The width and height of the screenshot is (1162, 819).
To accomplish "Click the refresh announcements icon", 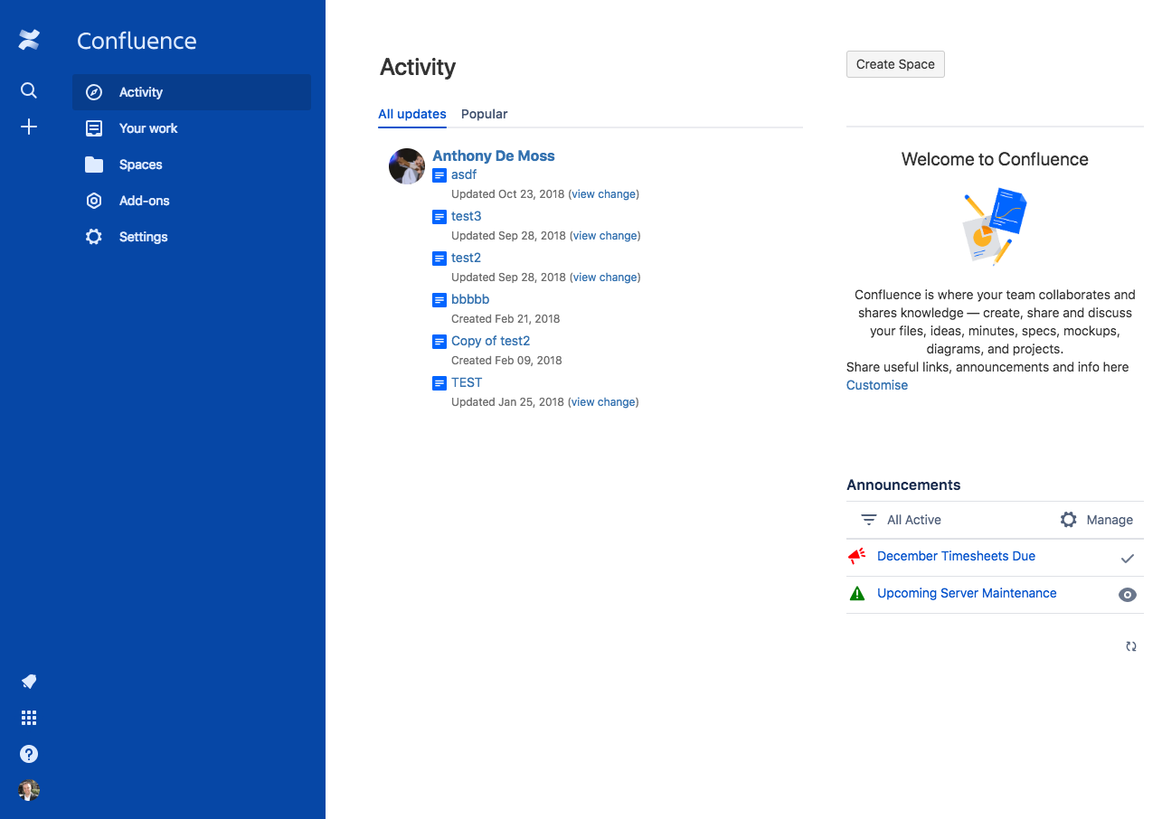I will pos(1130,646).
